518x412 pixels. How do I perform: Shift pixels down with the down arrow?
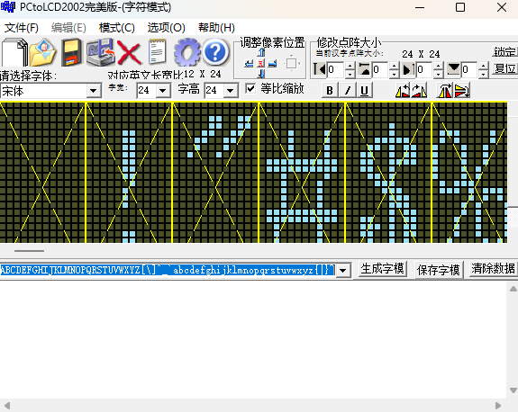click(x=261, y=73)
